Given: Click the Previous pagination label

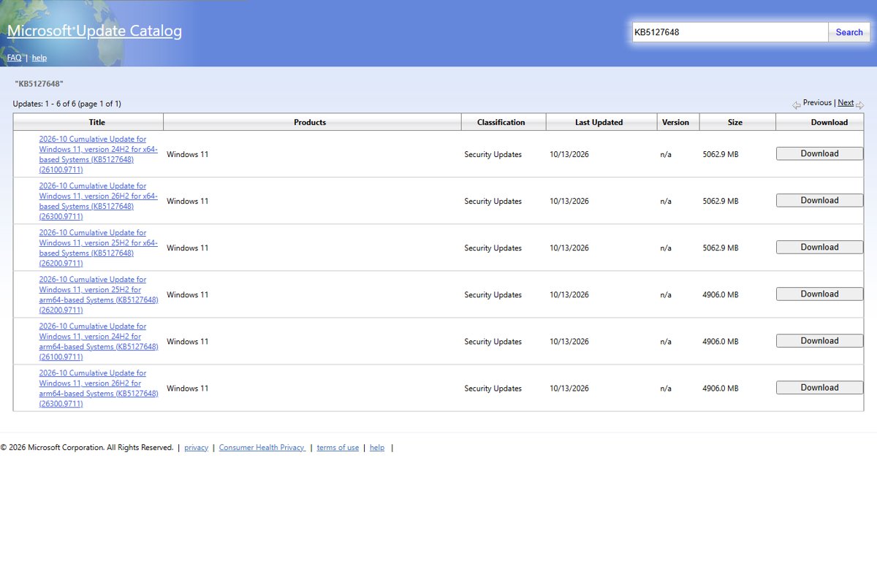Looking at the screenshot, I should point(817,103).
